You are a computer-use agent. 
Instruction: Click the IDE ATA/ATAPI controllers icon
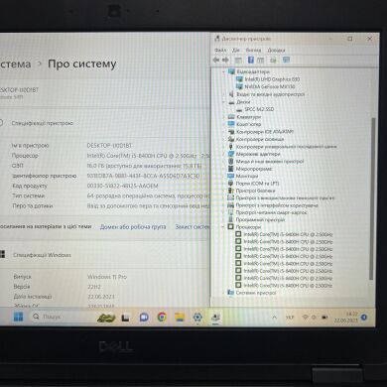(231, 132)
